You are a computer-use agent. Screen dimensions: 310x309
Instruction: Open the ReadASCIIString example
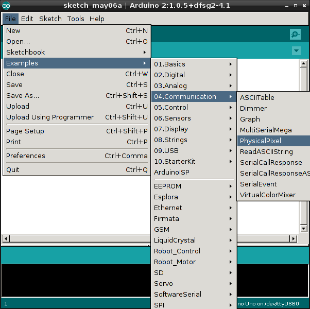click(273, 151)
